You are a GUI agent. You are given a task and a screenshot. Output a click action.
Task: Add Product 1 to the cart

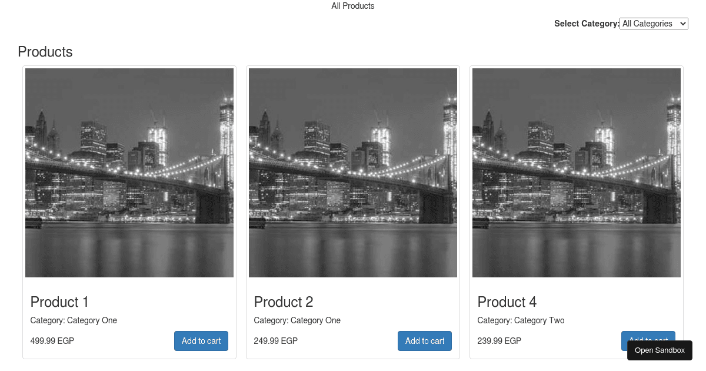(x=201, y=341)
